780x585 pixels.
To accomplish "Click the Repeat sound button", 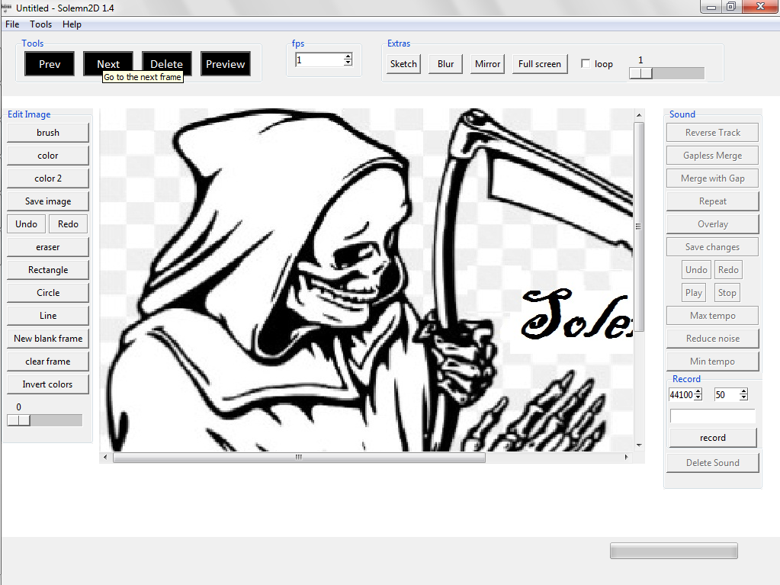I will tap(712, 201).
